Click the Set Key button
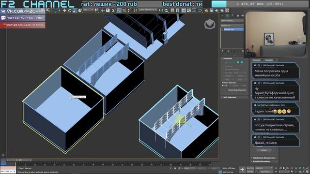 [x=250, y=172]
